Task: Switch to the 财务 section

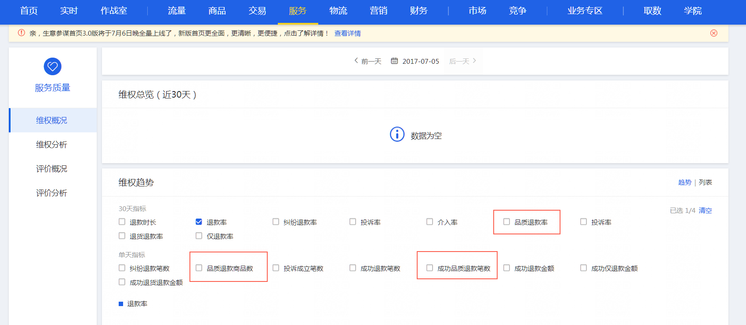Action: pos(418,11)
